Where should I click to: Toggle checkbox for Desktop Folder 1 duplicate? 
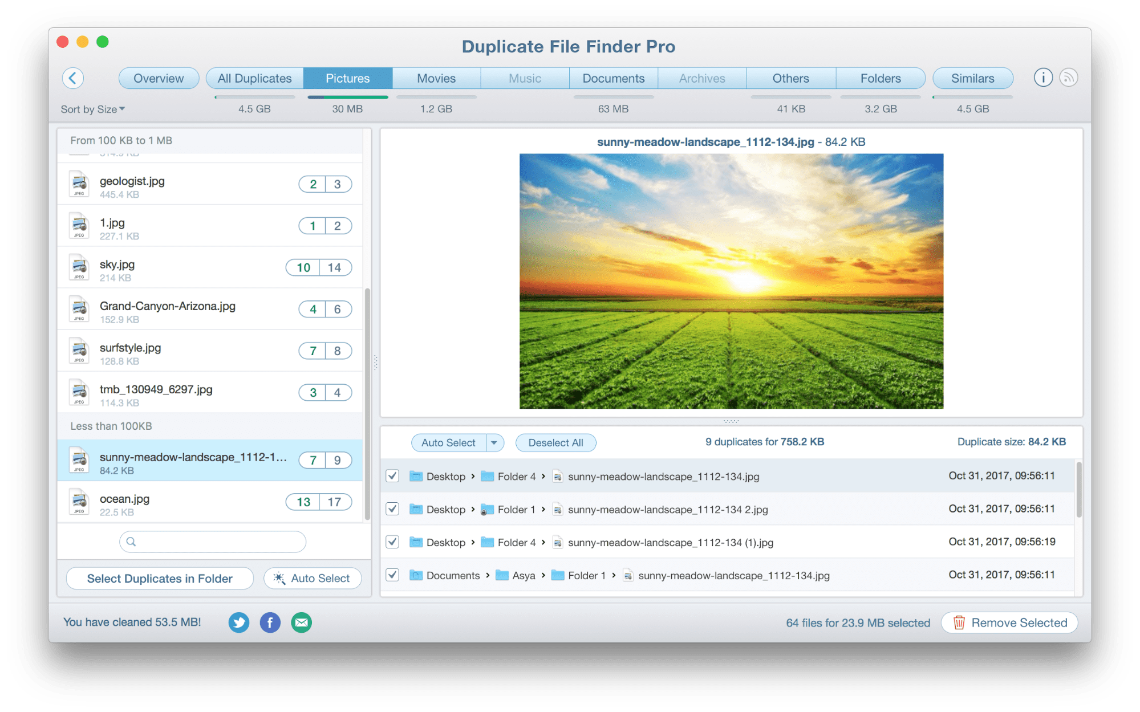pos(393,508)
